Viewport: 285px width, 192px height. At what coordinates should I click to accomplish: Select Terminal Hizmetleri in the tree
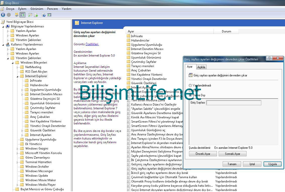38,162
